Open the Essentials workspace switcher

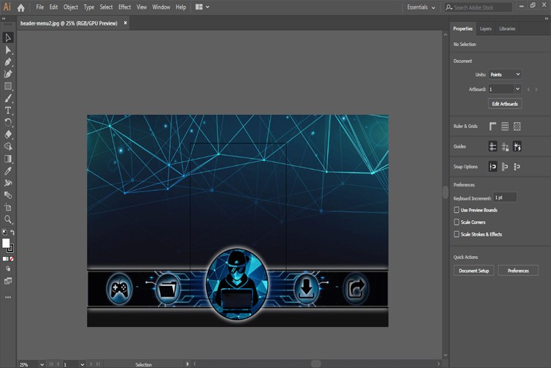point(421,7)
